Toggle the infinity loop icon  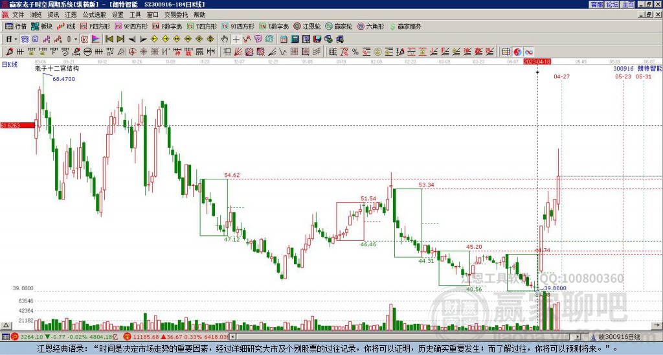(x=529, y=52)
